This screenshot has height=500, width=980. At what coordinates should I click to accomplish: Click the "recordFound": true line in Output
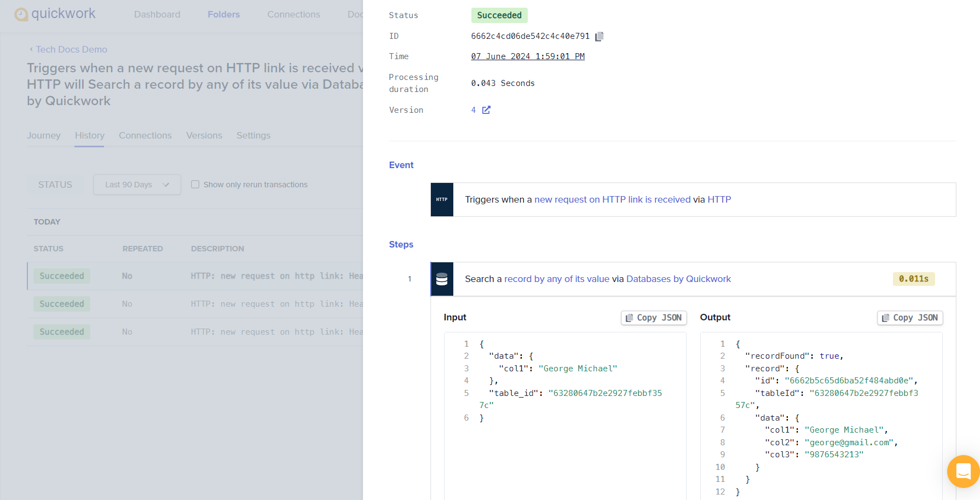(794, 356)
